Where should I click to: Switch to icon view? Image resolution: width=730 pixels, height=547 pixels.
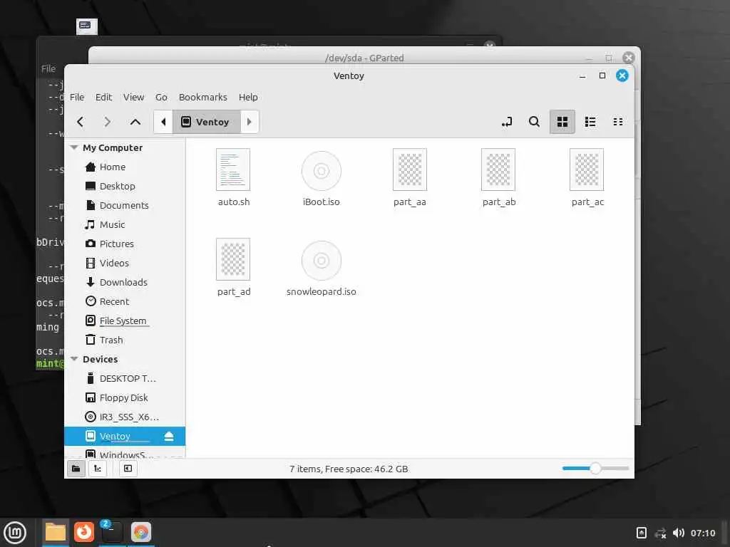[562, 122]
